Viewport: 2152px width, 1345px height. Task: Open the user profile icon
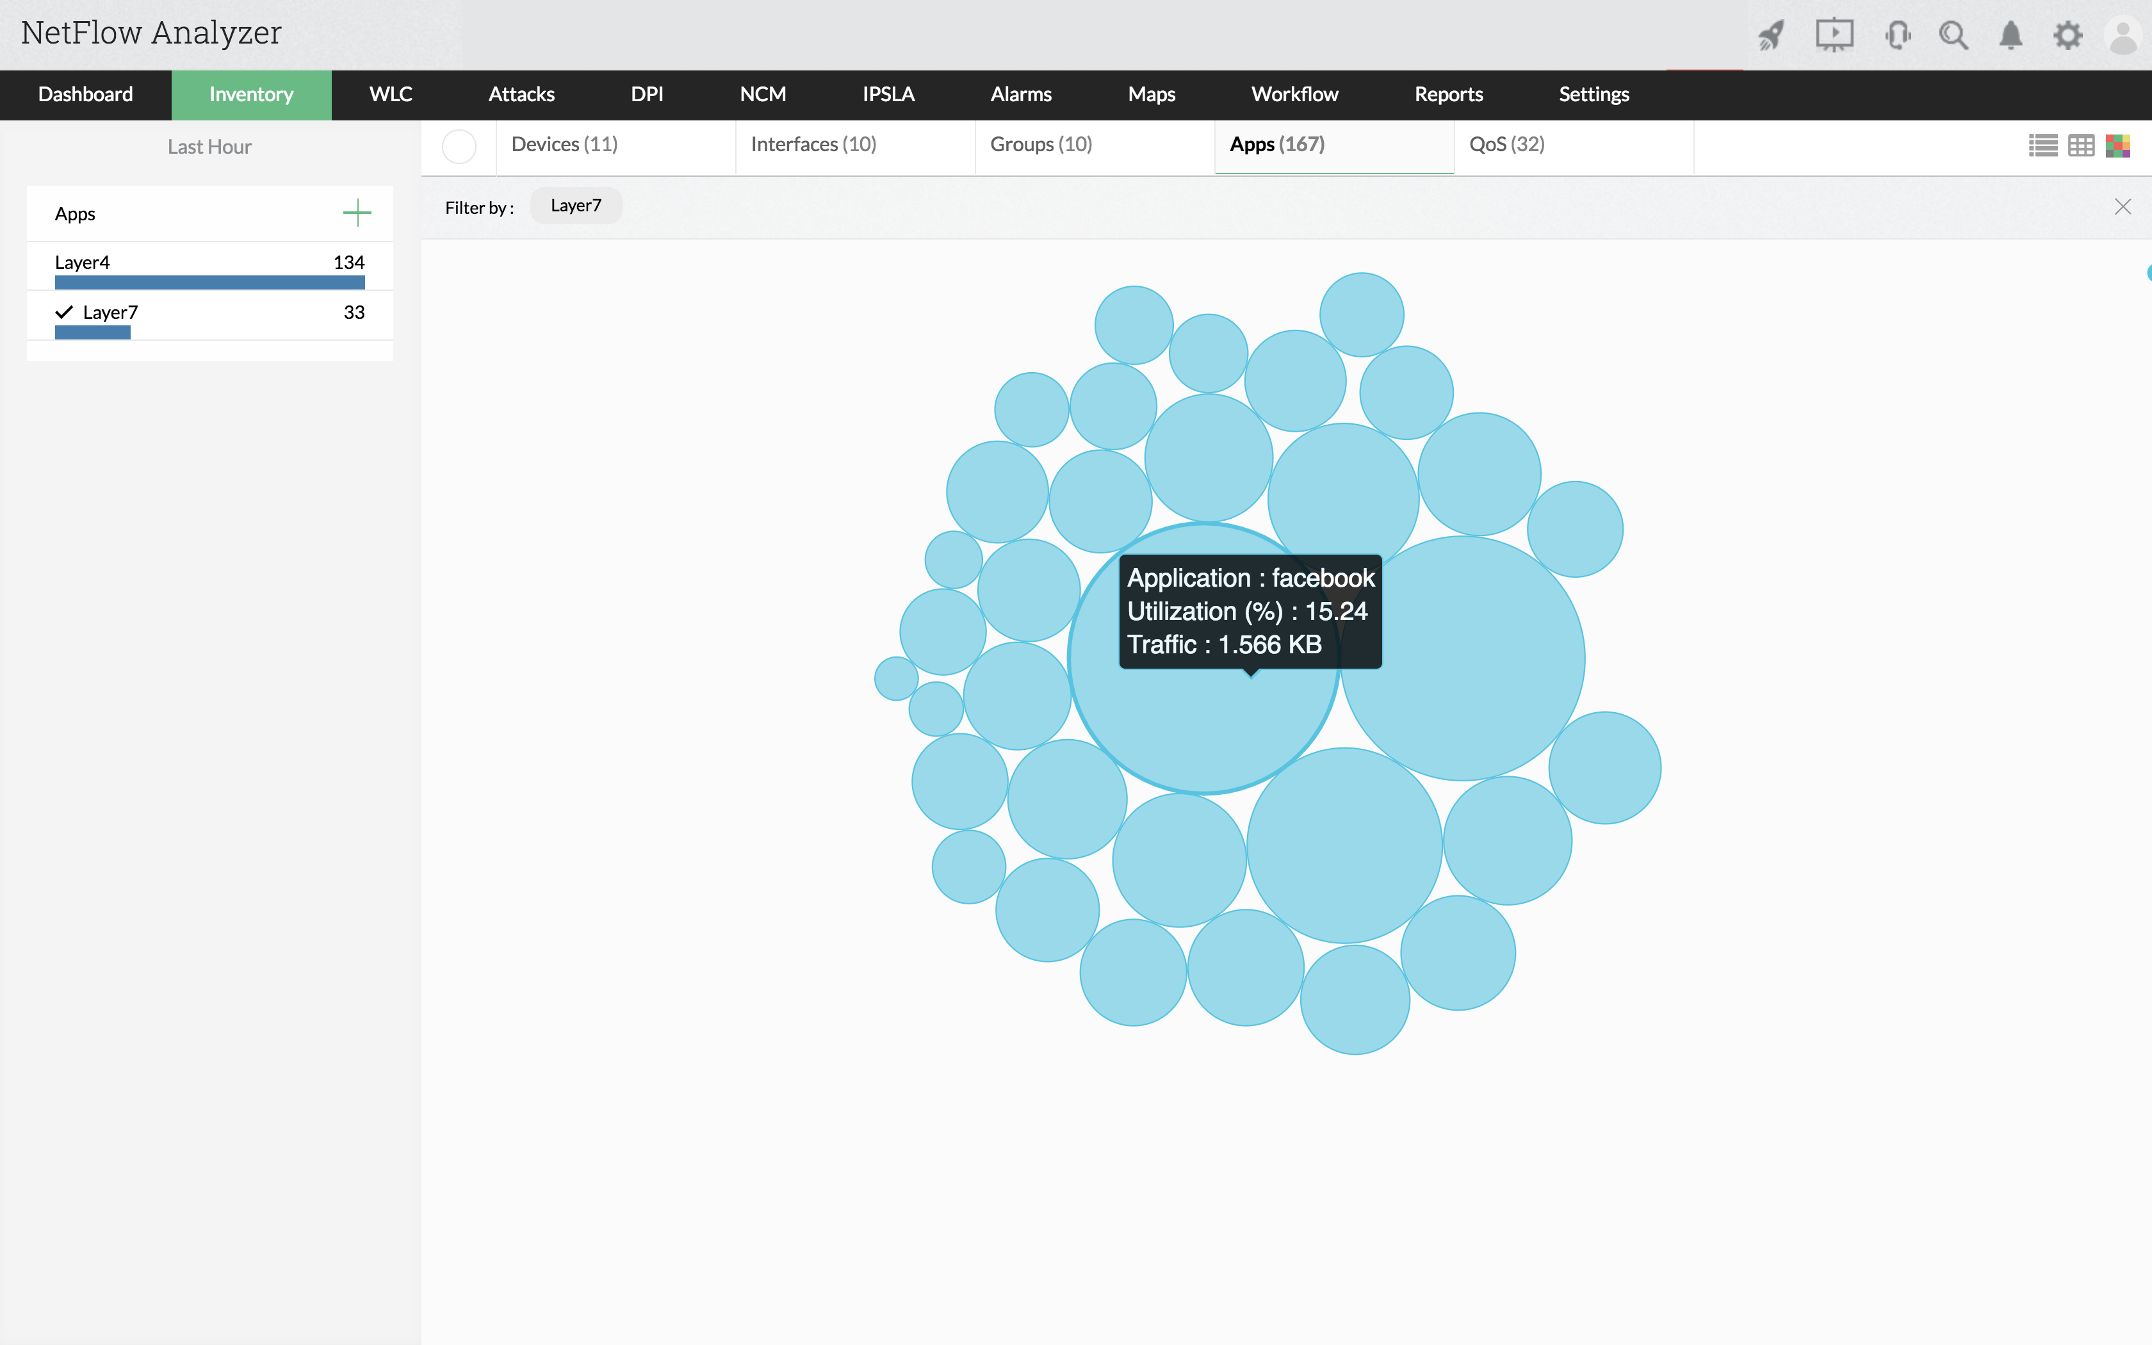[2124, 35]
